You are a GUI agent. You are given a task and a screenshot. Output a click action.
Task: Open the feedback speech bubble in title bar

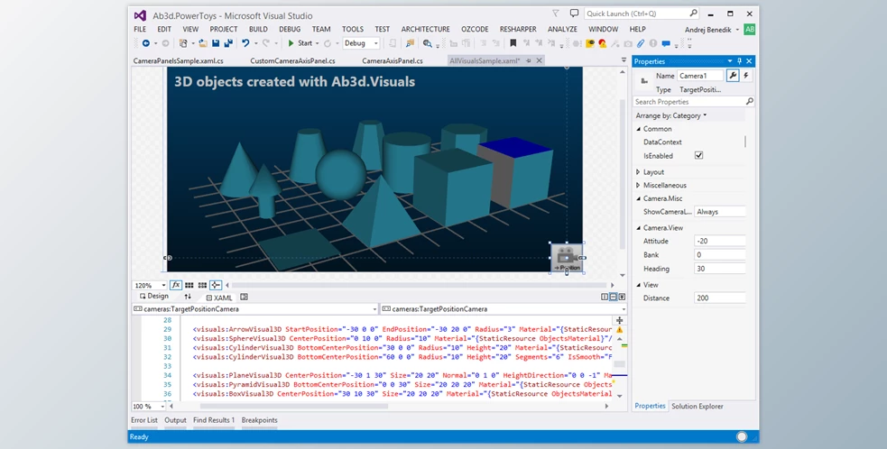pyautogui.click(x=574, y=13)
